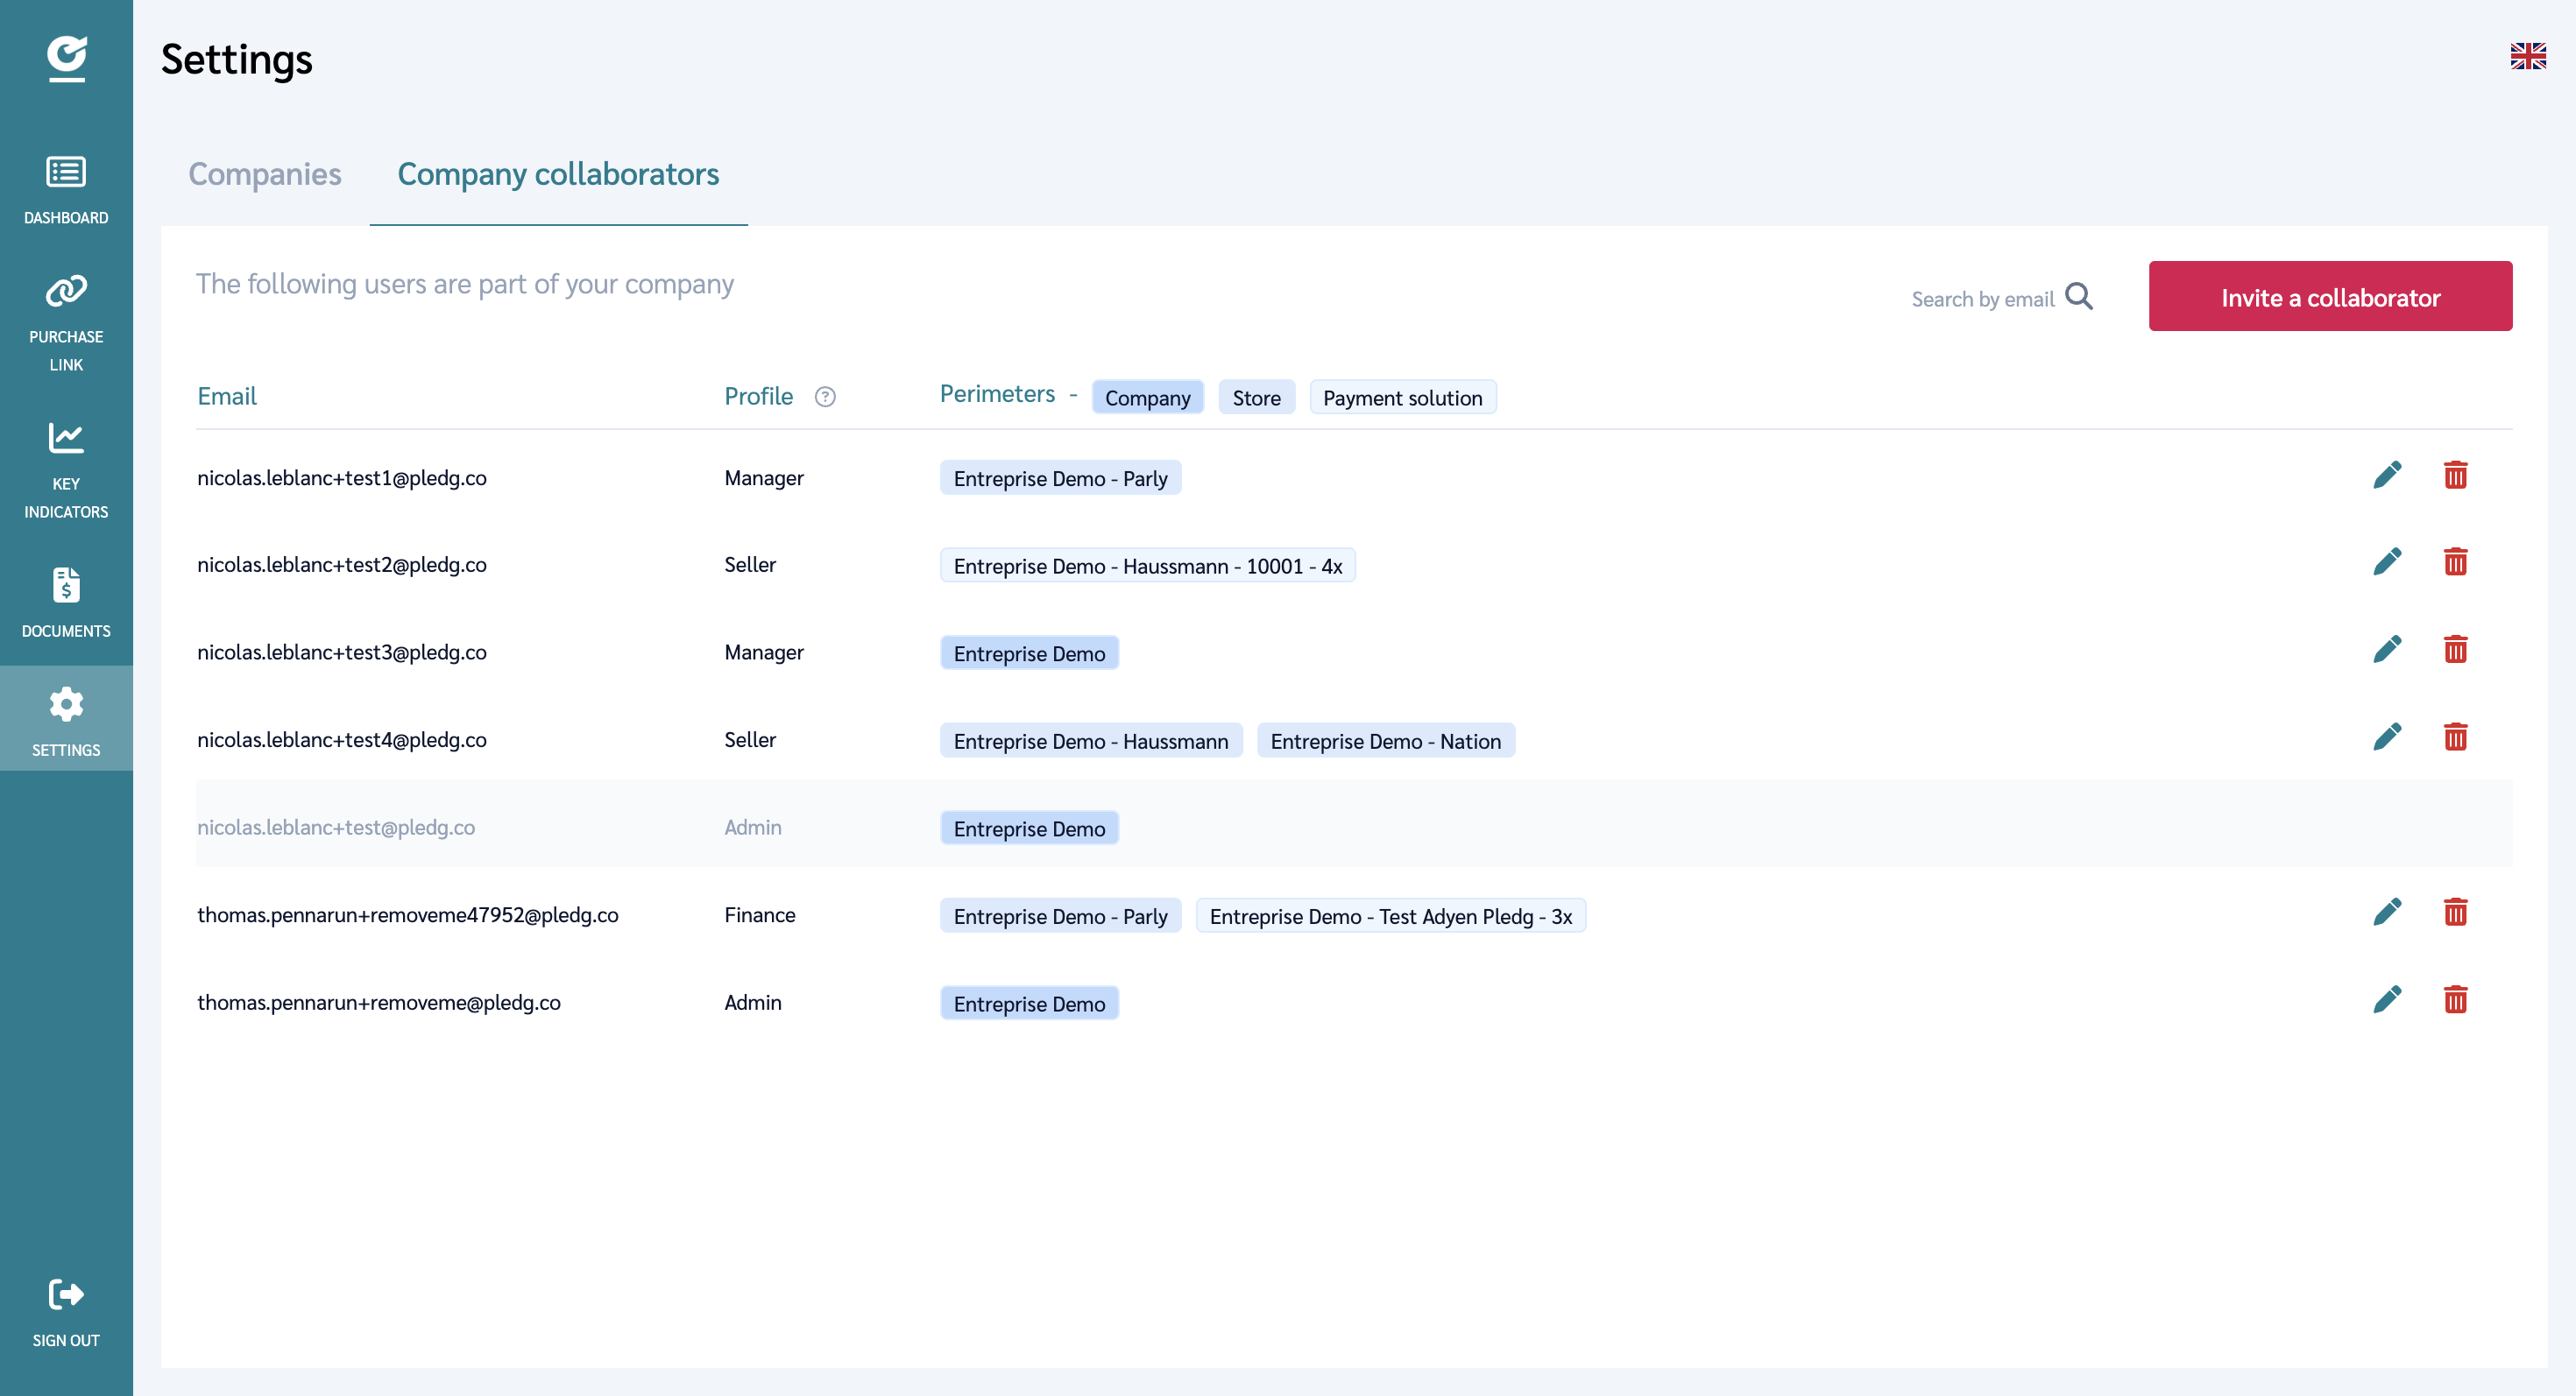Sort the table by Email column
The image size is (2576, 1396).
pyautogui.click(x=227, y=396)
